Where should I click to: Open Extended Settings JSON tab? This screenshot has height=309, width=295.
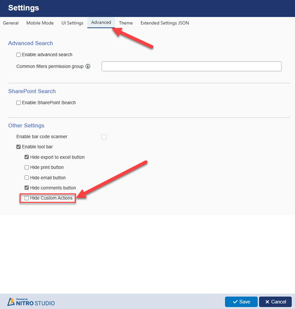pos(165,23)
